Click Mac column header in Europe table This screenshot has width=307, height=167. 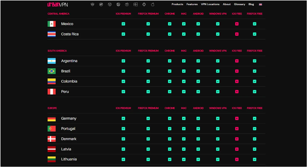coord(184,108)
